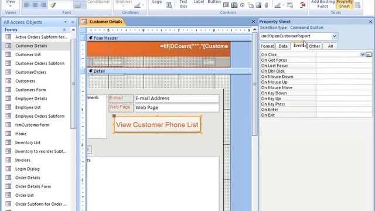
Task: Select the Button control in ribbon
Action: point(214,2)
